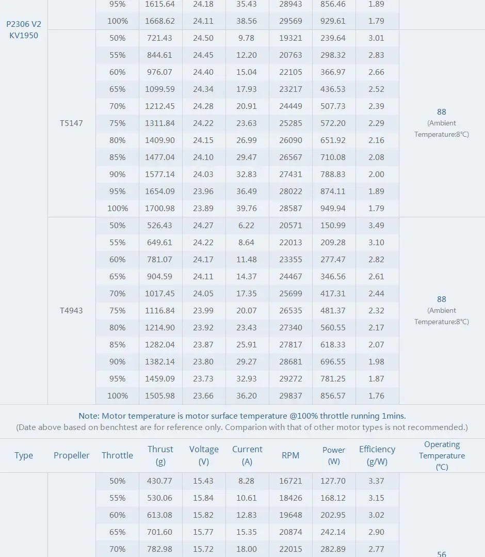The image size is (485, 557).
Task: Select the T5147 propeller cell
Action: [71, 123]
